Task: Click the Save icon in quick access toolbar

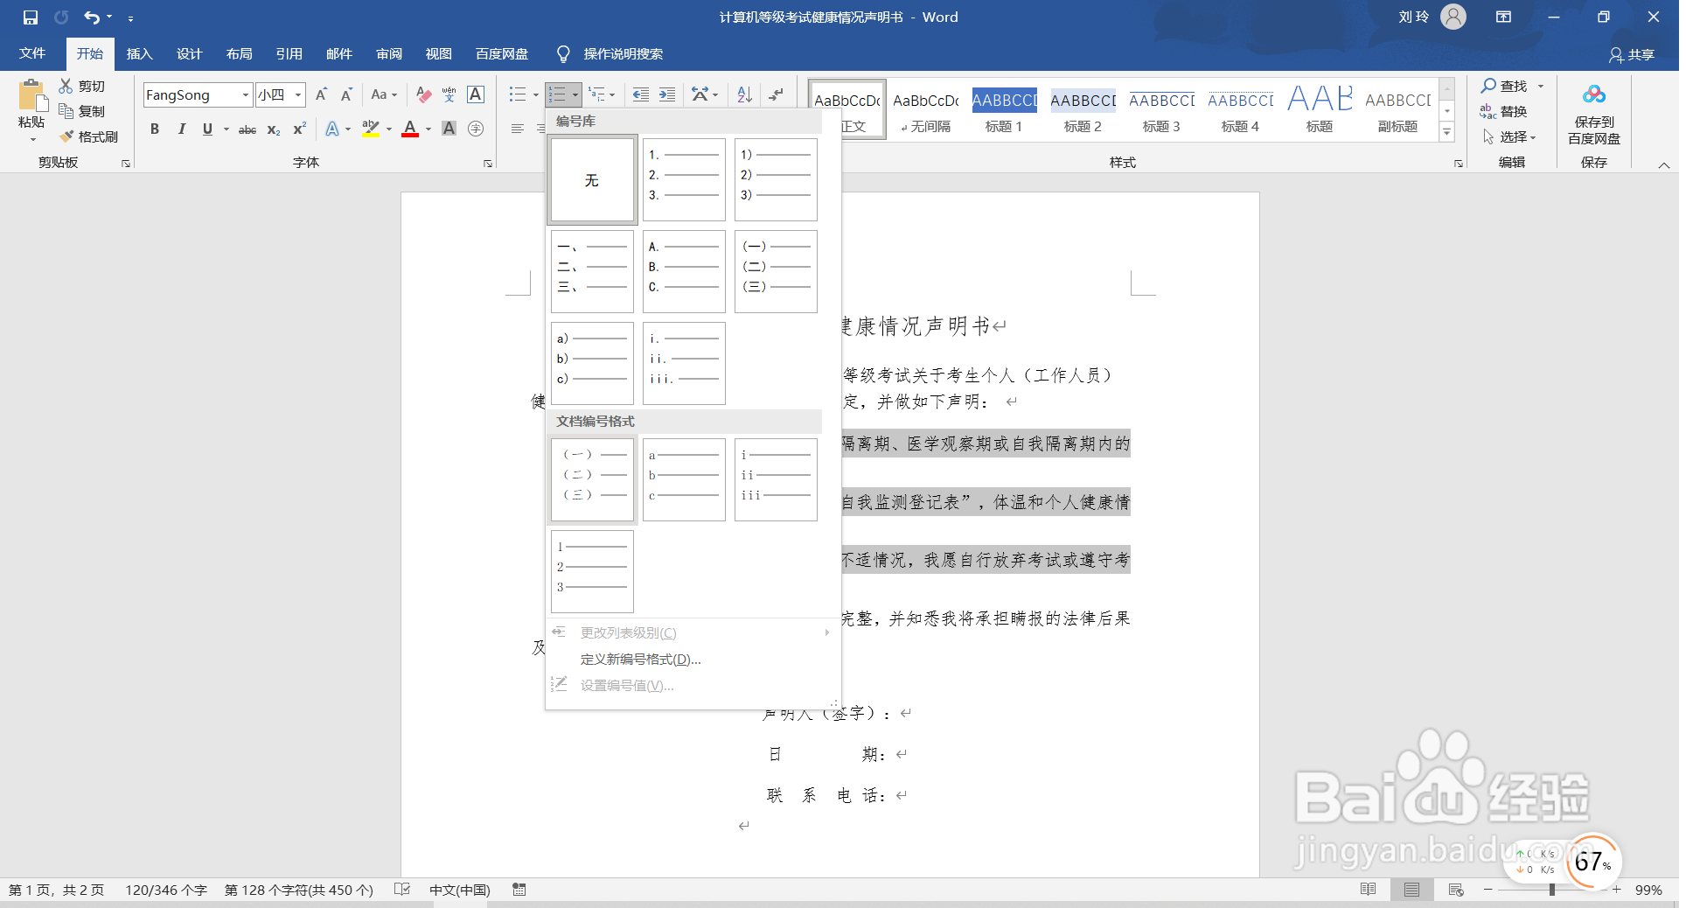Action: [31, 17]
